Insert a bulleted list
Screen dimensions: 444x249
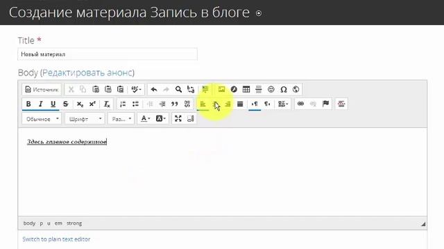[x=135, y=104]
